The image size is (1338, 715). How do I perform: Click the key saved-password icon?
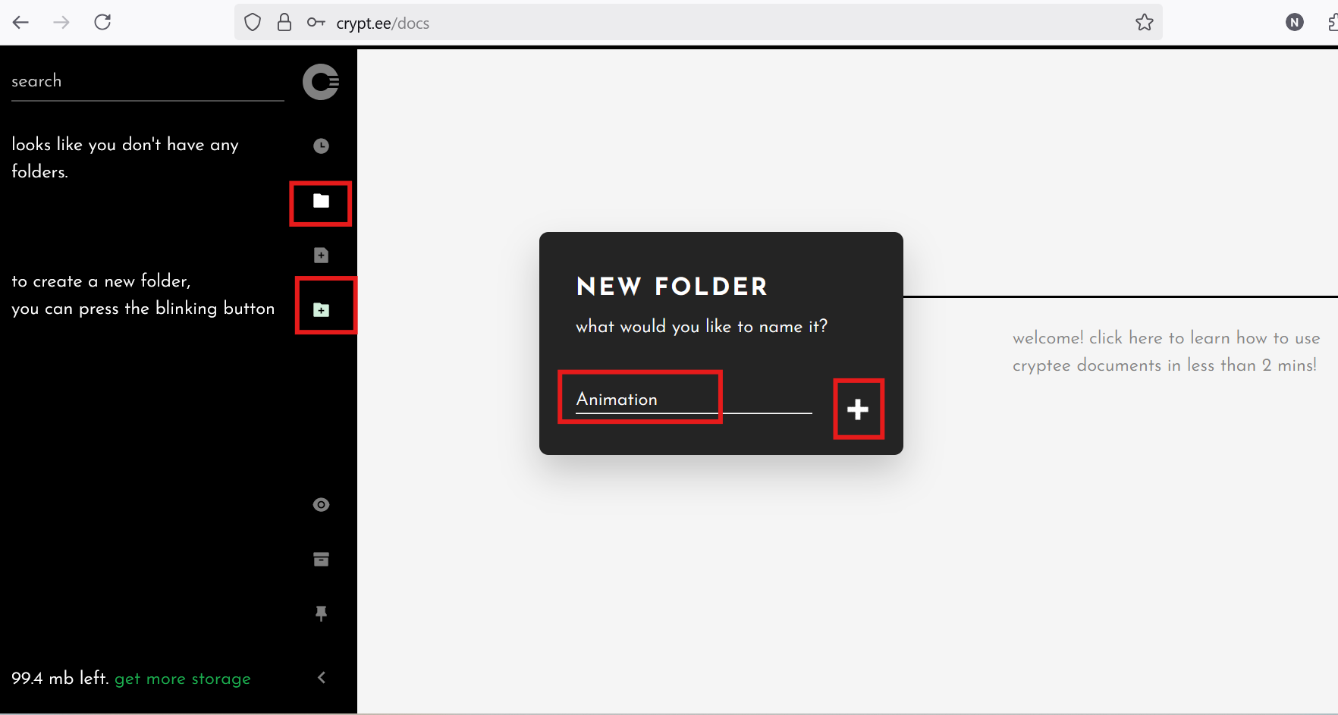point(316,23)
